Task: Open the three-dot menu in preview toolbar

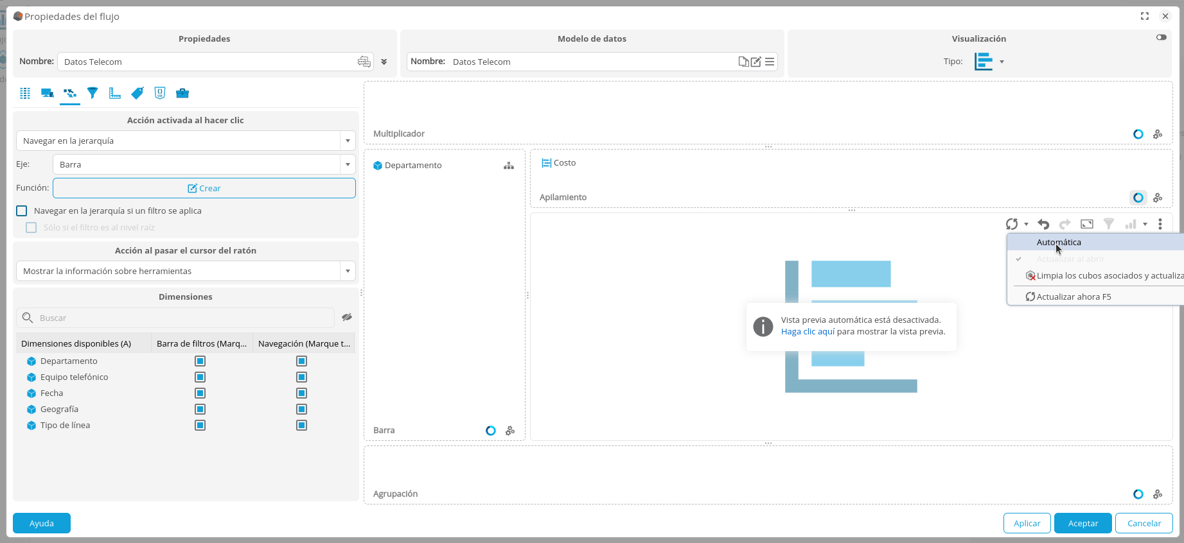Action: [1160, 224]
